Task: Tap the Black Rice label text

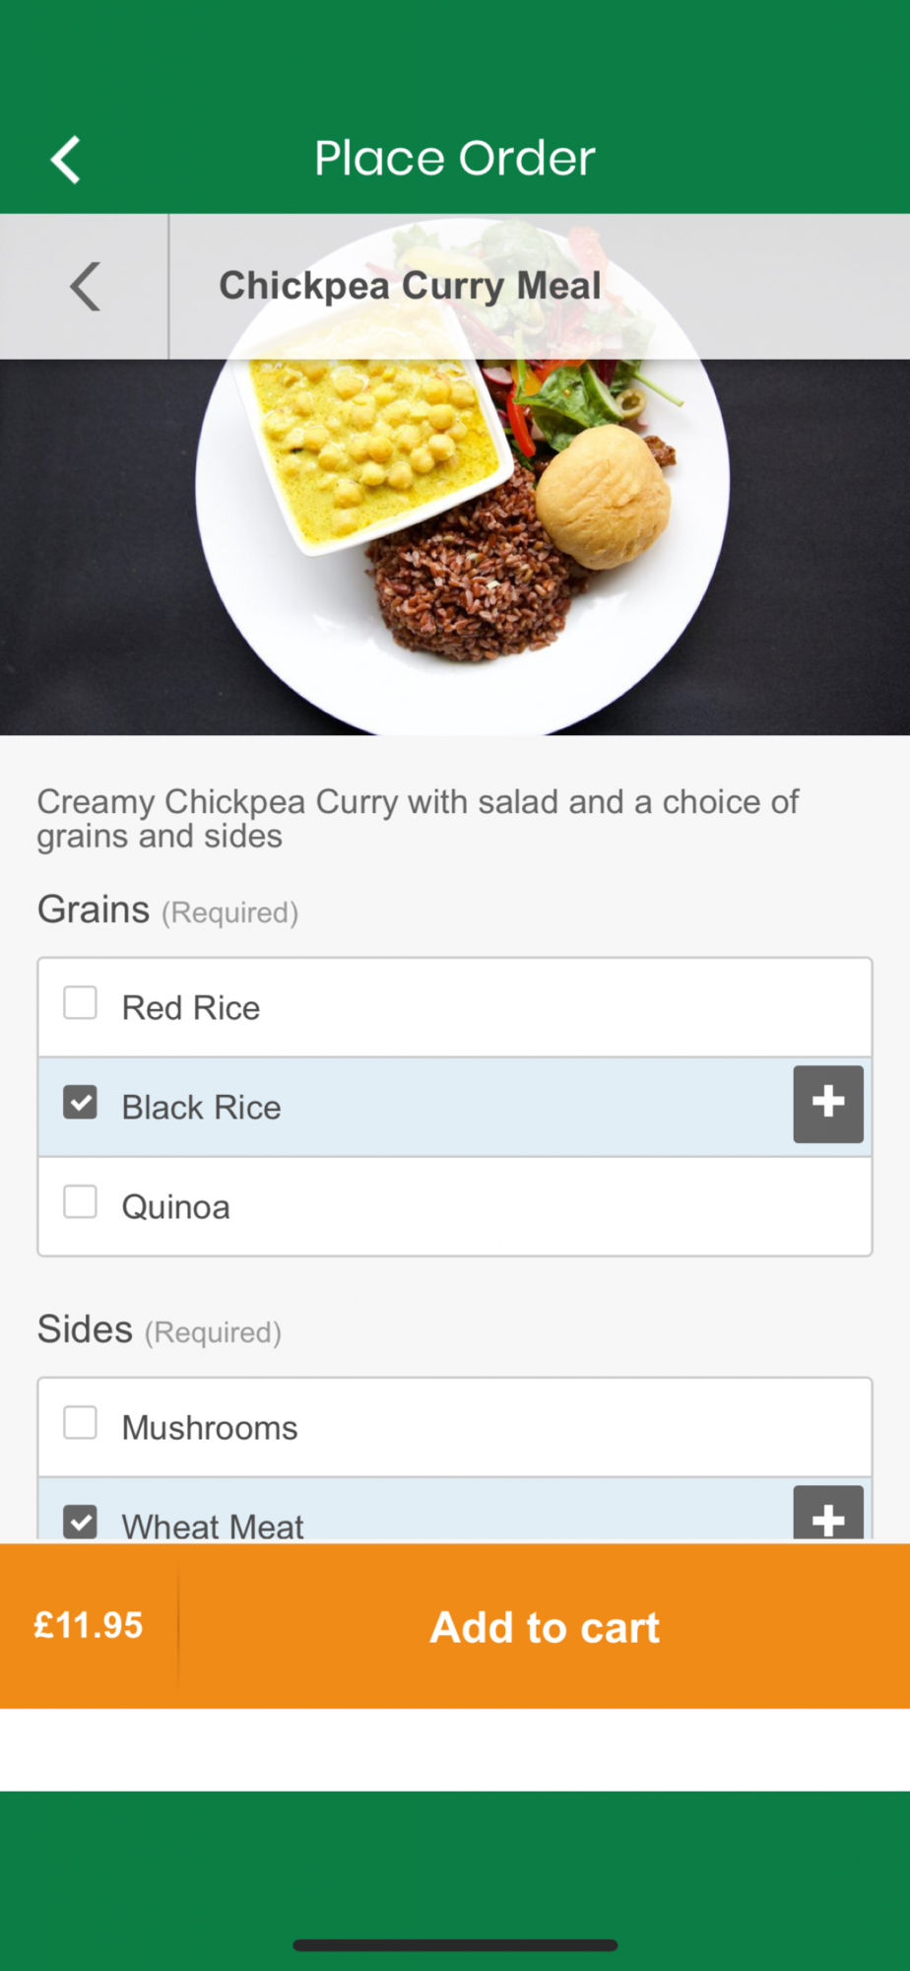Action: pos(201,1108)
